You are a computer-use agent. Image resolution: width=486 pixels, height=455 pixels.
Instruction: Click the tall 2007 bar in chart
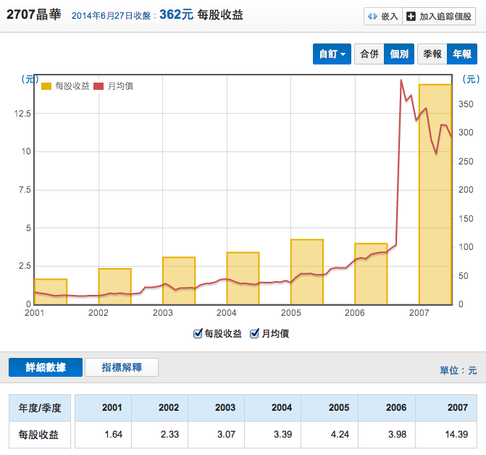click(x=435, y=194)
